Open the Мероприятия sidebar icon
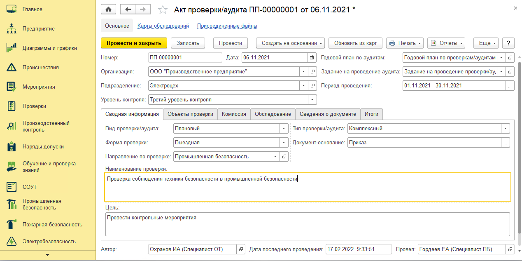The width and height of the screenshot is (522, 261). pyautogui.click(x=12, y=87)
